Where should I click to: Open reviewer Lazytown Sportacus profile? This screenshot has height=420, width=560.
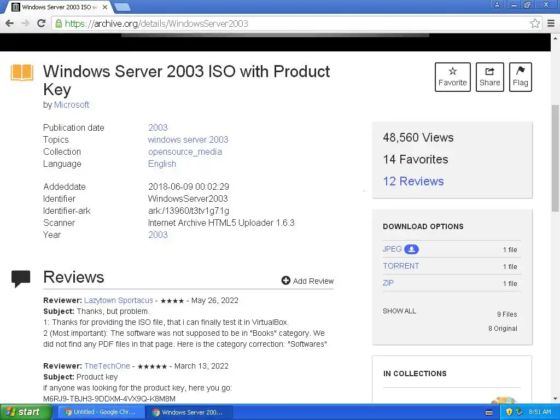(119, 300)
